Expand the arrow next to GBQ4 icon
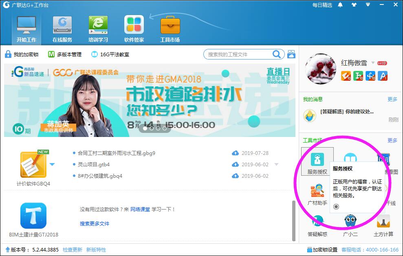Image resolution: width=403 pixels, height=256 pixels. 52,164
